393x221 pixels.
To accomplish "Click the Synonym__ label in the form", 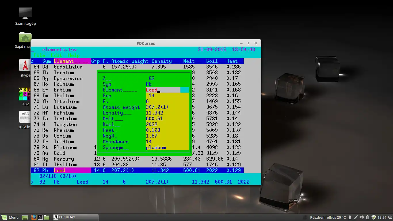I will [x=116, y=147].
